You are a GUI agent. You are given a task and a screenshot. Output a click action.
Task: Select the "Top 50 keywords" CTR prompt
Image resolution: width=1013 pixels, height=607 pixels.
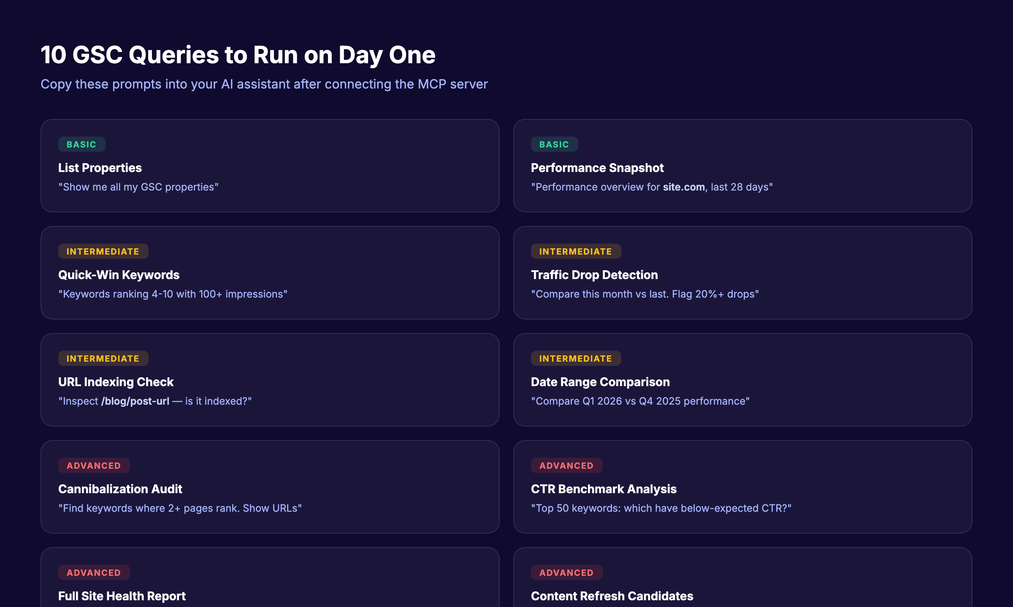point(661,508)
